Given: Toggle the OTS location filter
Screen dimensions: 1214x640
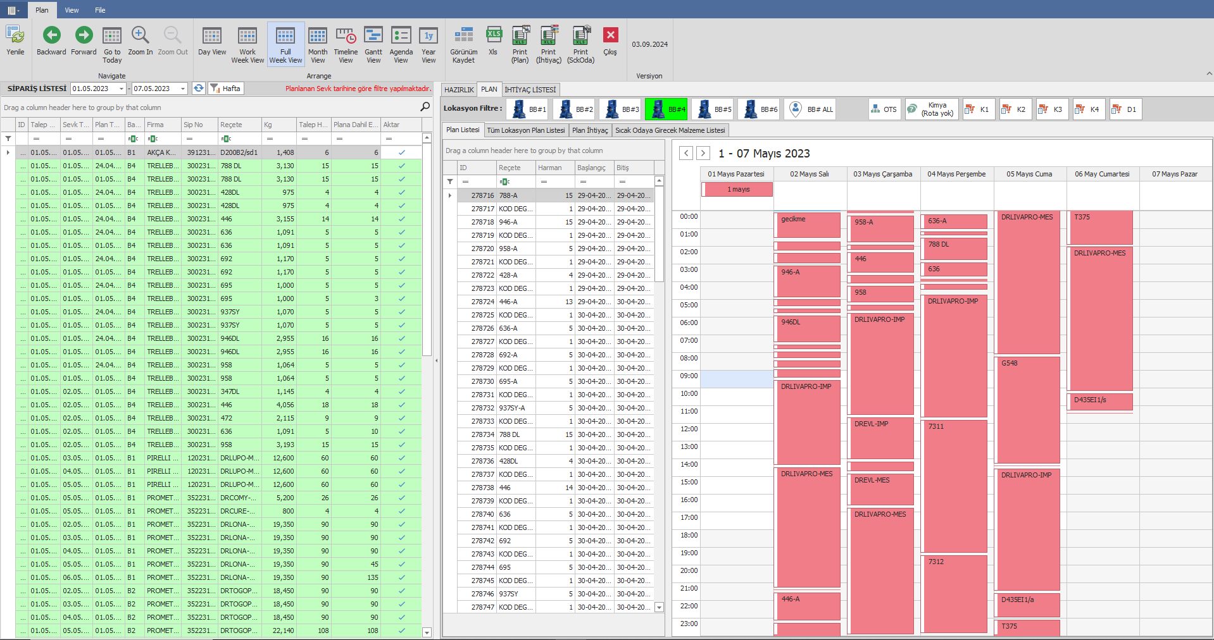Looking at the screenshot, I should [884, 109].
